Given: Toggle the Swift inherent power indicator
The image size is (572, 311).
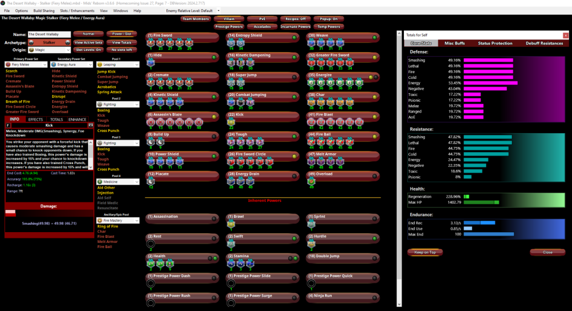Looking at the screenshot, I should pyautogui.click(x=295, y=238).
